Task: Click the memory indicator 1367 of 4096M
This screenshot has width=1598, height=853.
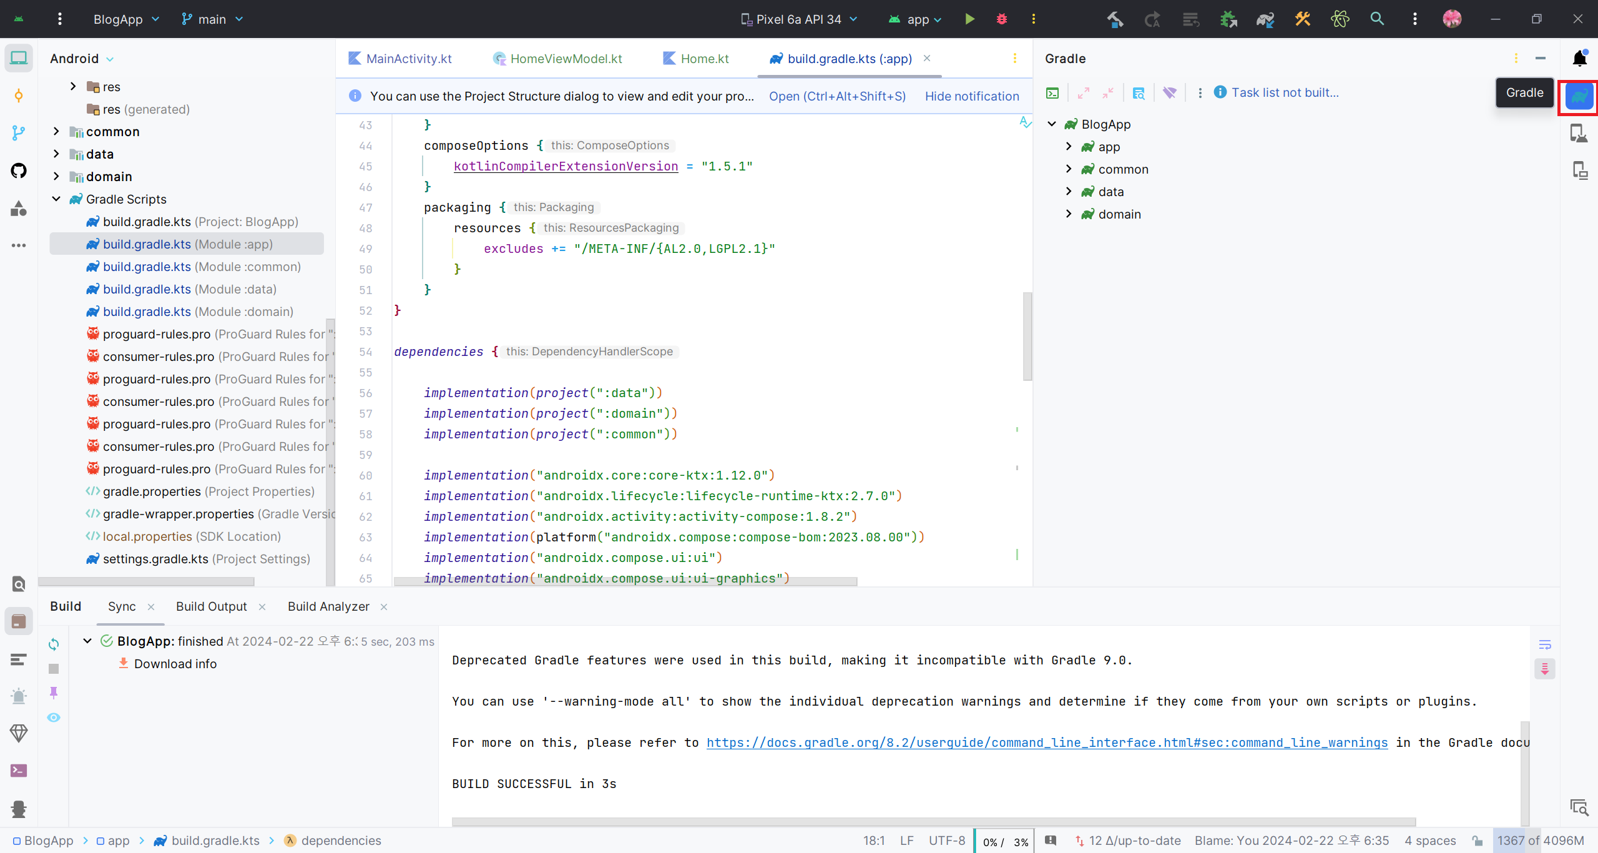Action: [1540, 841]
